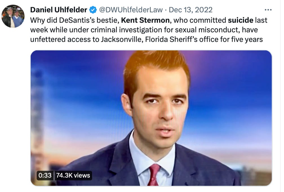Open the Dec 13, 2022 timestamp
The image size is (284, 192).
190,10
